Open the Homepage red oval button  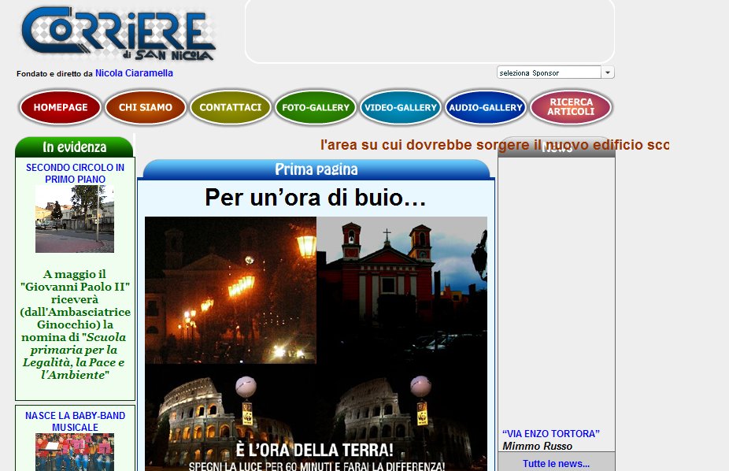(x=61, y=107)
